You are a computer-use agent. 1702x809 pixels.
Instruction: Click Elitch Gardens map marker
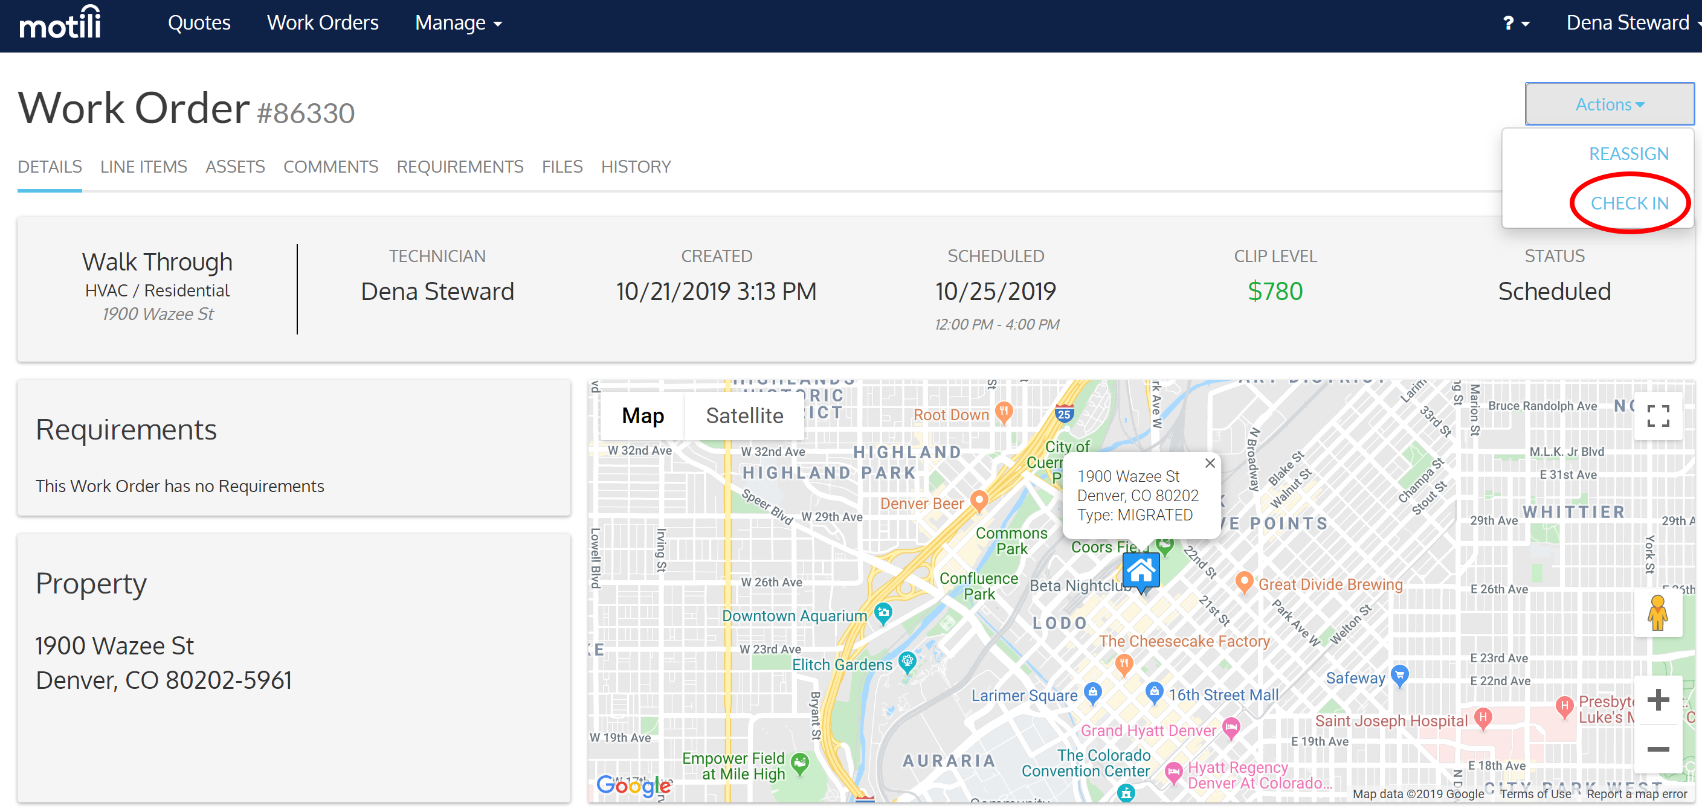907,662
